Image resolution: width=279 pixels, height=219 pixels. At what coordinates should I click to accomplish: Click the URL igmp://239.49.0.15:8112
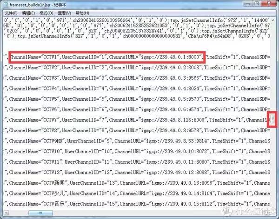(182, 204)
